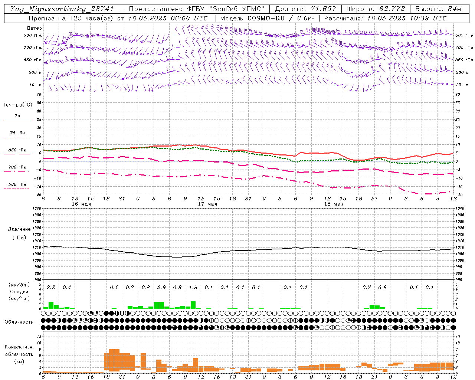Click the Тем-ра(°C) axis label
The image size is (475, 380).
pyautogui.click(x=17, y=105)
